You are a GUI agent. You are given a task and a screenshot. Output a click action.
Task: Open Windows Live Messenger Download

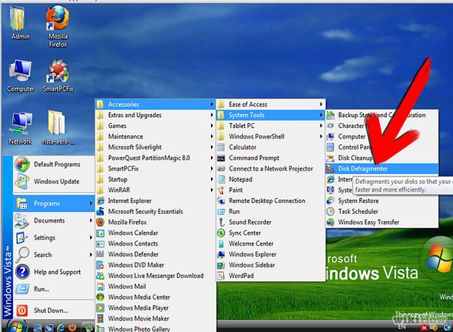156,275
